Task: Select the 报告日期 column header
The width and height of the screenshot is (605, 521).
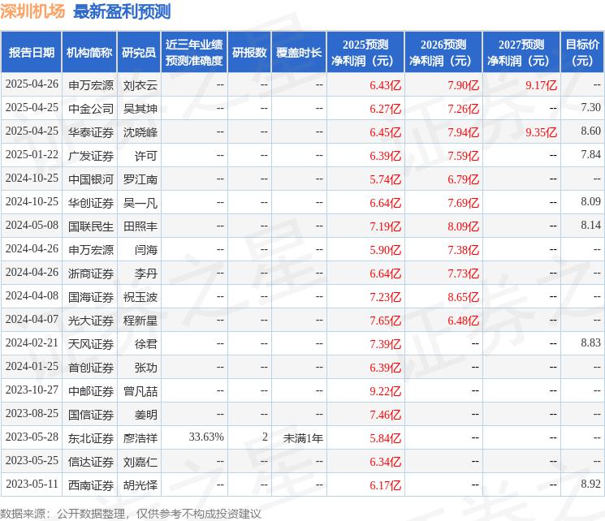Action: (31, 53)
